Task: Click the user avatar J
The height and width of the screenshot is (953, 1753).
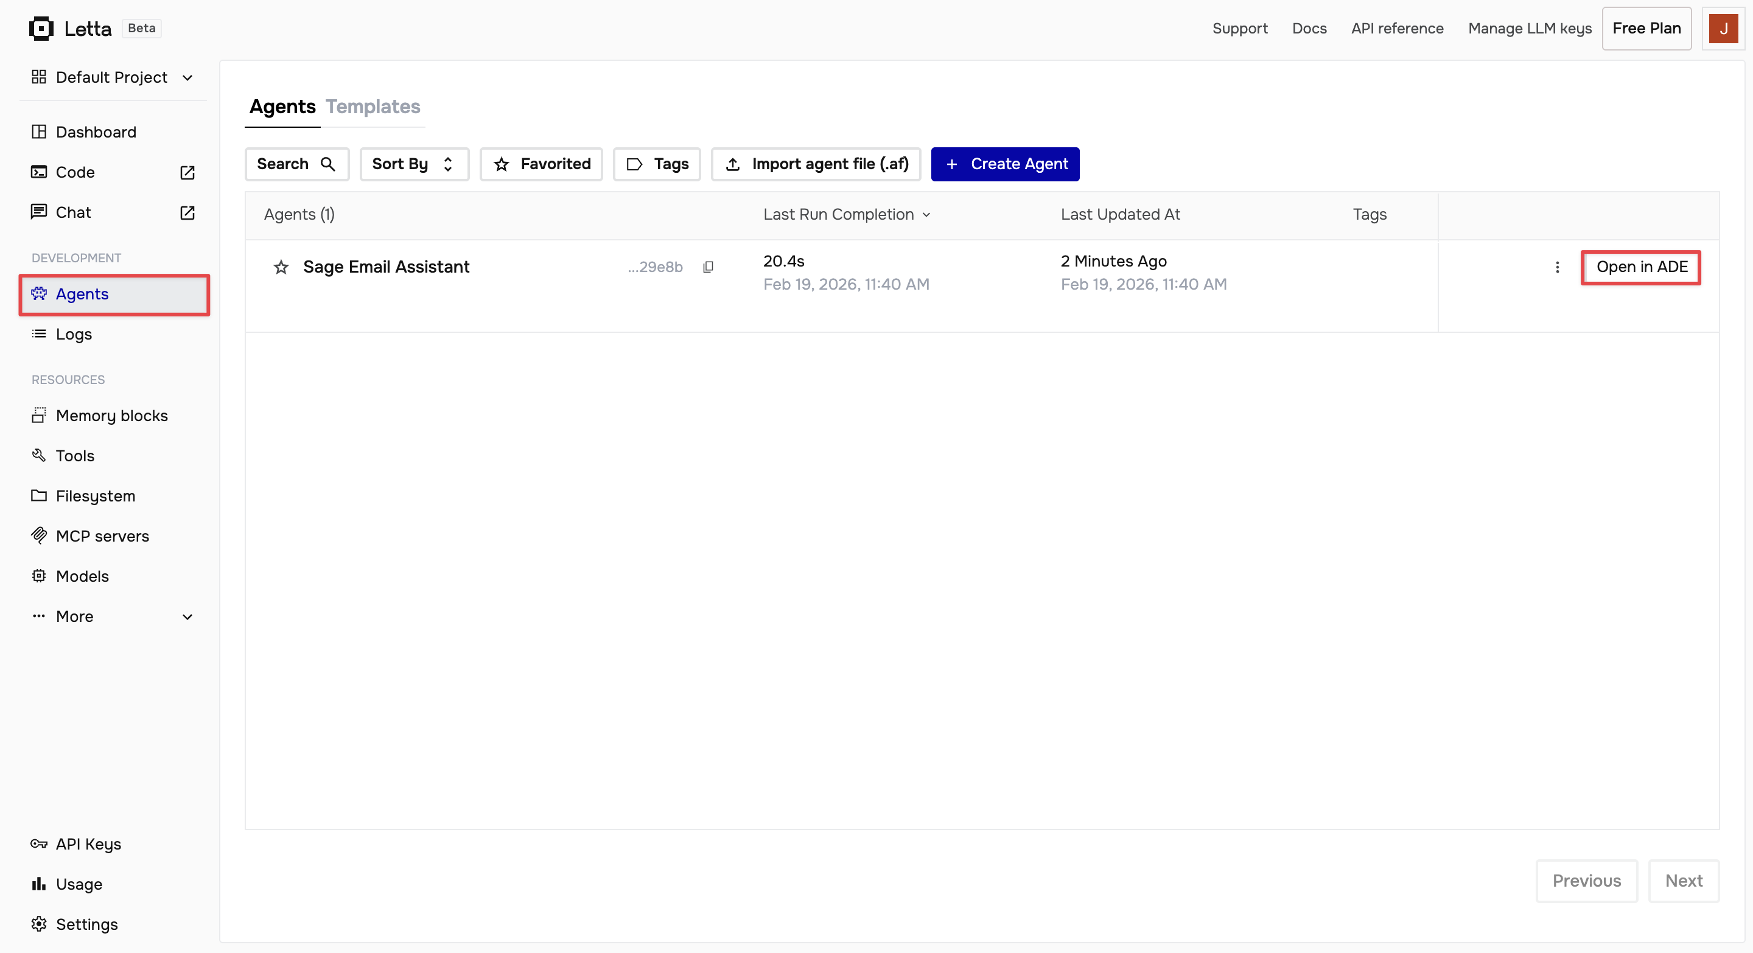Action: (1723, 29)
